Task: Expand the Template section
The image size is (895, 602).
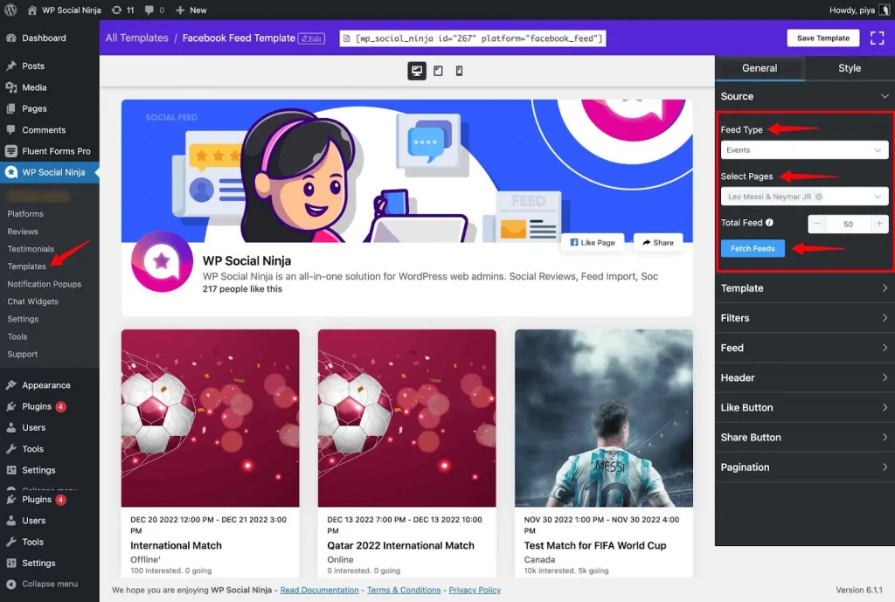Action: (804, 288)
